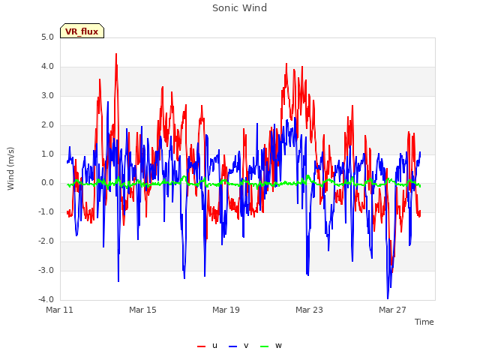This screenshot has height=360, width=480.
Task: Click the '-2.0' y-axis tick label
Action: [x=46, y=241]
